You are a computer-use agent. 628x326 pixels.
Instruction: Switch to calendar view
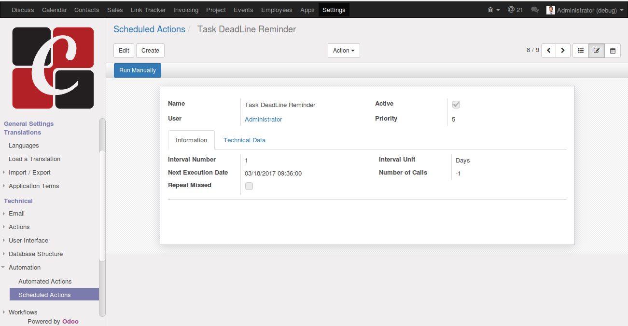tap(613, 51)
